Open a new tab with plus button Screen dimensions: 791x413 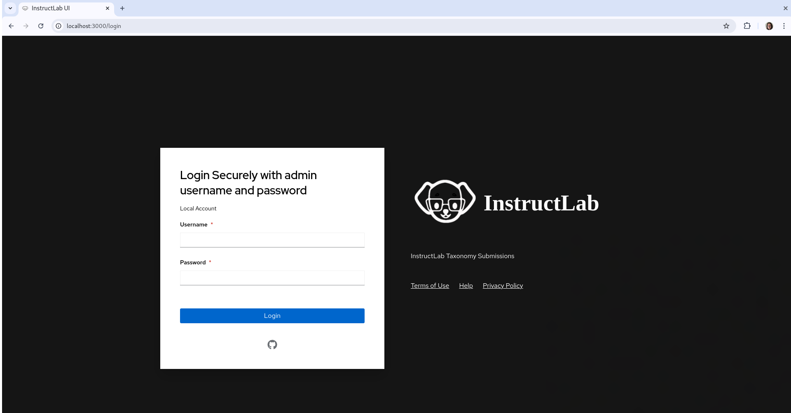[122, 8]
